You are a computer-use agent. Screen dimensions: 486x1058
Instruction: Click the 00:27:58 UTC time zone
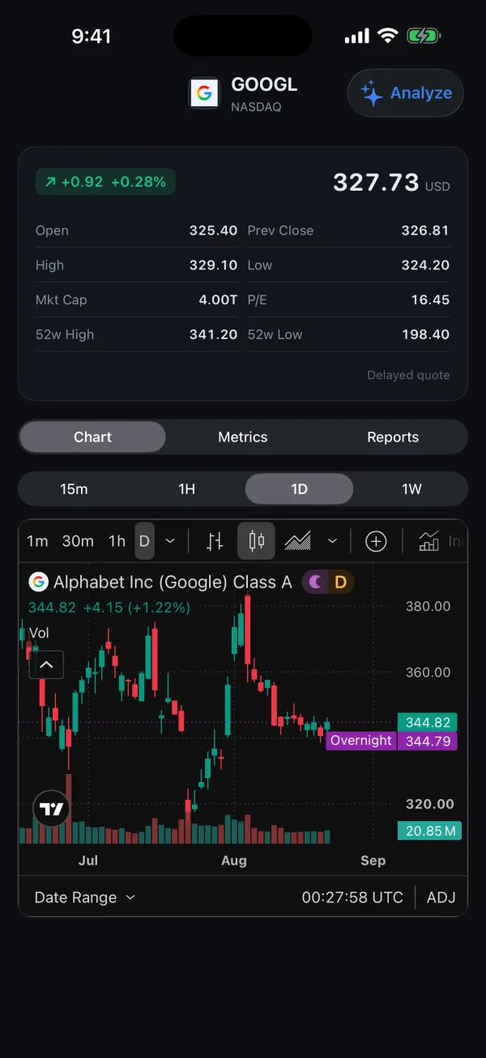point(352,897)
